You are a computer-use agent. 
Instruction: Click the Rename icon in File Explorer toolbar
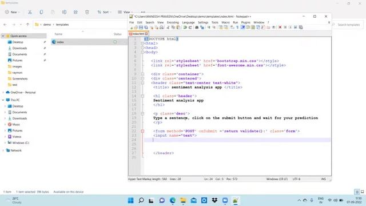coord(64,12)
